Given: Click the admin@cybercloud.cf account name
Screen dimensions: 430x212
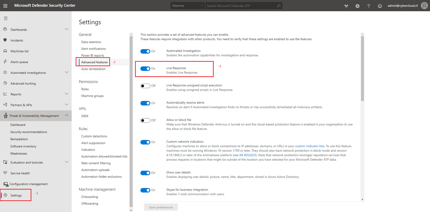Looking at the screenshot, I should click(403, 6).
